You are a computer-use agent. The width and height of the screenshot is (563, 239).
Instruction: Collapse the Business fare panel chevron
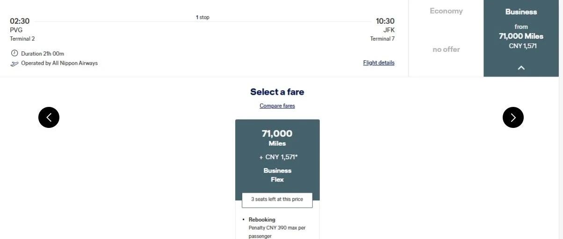pos(521,68)
